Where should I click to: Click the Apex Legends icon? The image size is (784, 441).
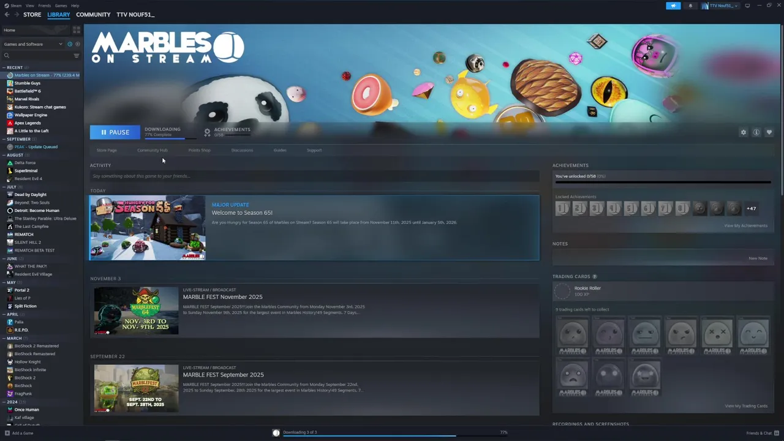[x=10, y=123]
